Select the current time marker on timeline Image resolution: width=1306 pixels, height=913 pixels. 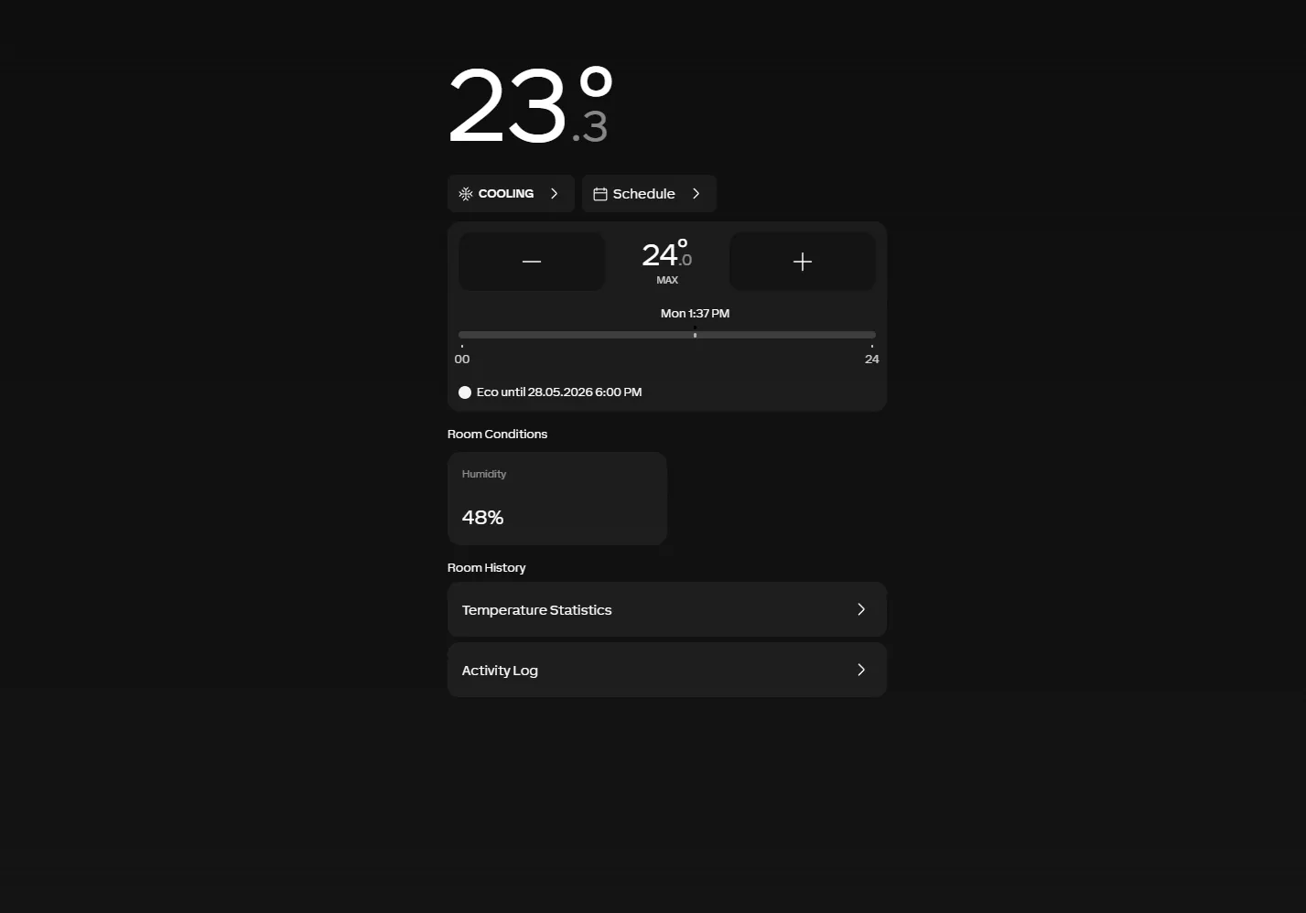(x=696, y=335)
